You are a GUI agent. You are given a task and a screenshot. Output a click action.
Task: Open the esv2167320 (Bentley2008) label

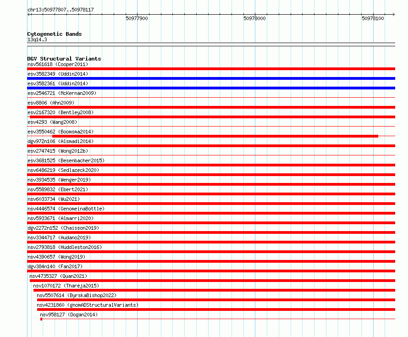61,112
